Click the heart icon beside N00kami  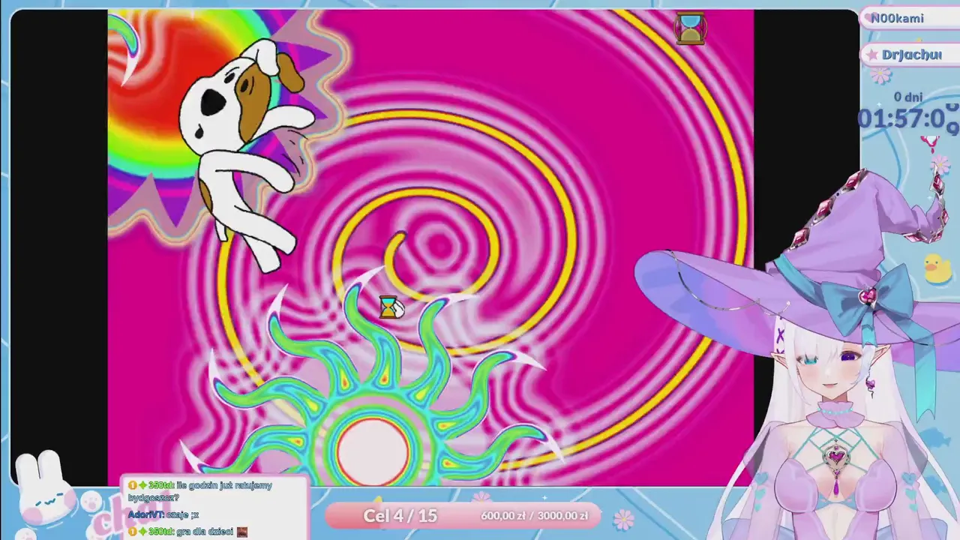click(870, 19)
